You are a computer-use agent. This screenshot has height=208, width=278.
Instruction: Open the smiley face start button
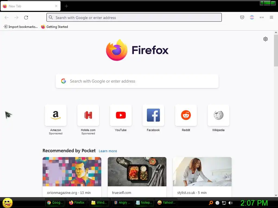[7, 203]
